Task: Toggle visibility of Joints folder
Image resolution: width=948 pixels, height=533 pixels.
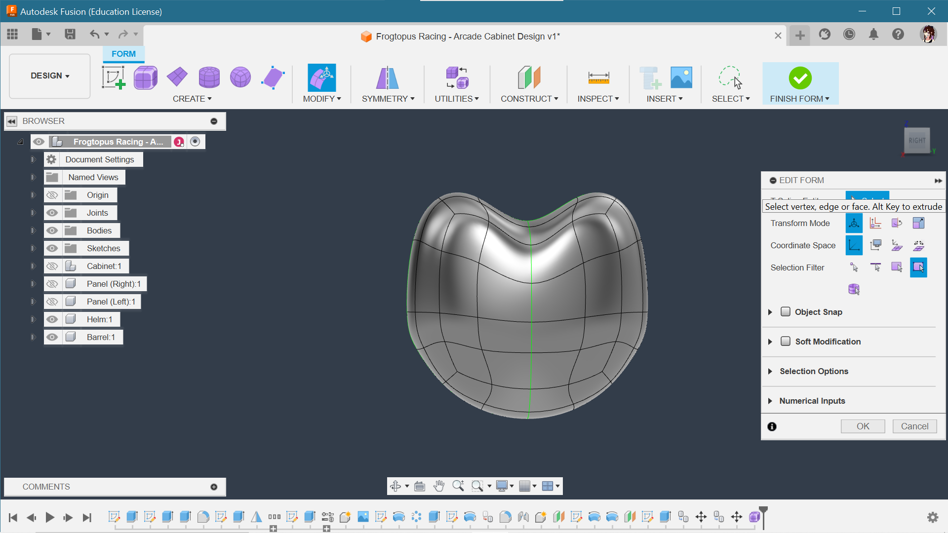Action: [x=52, y=213]
